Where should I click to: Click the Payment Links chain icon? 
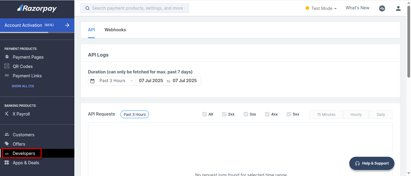(x=7, y=76)
